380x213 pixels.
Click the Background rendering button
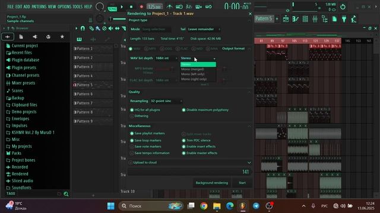(212, 183)
